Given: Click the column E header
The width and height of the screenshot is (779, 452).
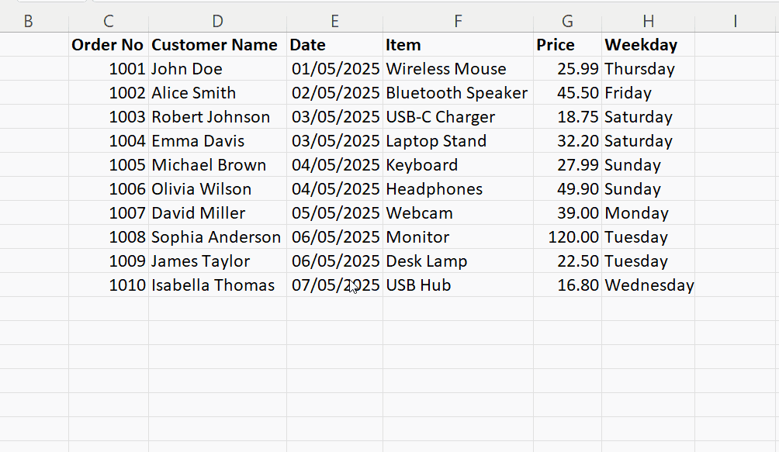Looking at the screenshot, I should tap(334, 22).
